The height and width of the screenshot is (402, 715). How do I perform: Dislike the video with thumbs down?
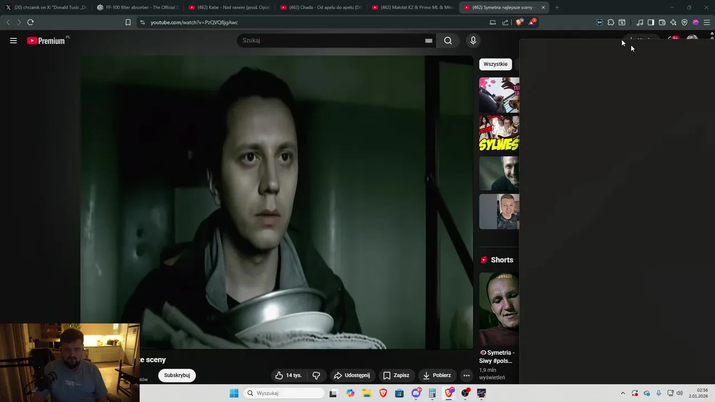point(316,375)
